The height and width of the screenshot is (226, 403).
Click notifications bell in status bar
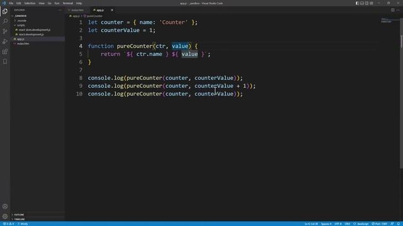pyautogui.click(x=398, y=224)
